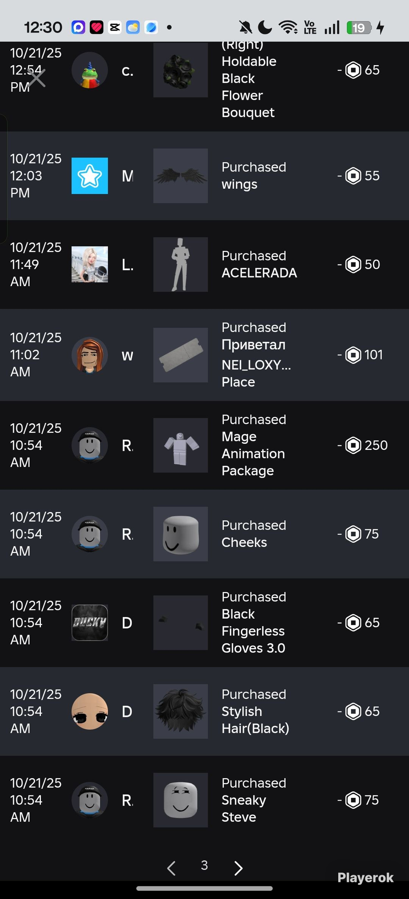The height and width of the screenshot is (899, 409).
Task: Tap the battery indicator in status bar
Action: pyautogui.click(x=359, y=28)
